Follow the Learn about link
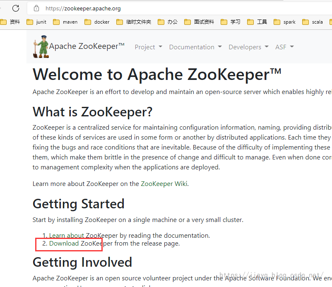The height and width of the screenshot is (287, 332). [67, 235]
